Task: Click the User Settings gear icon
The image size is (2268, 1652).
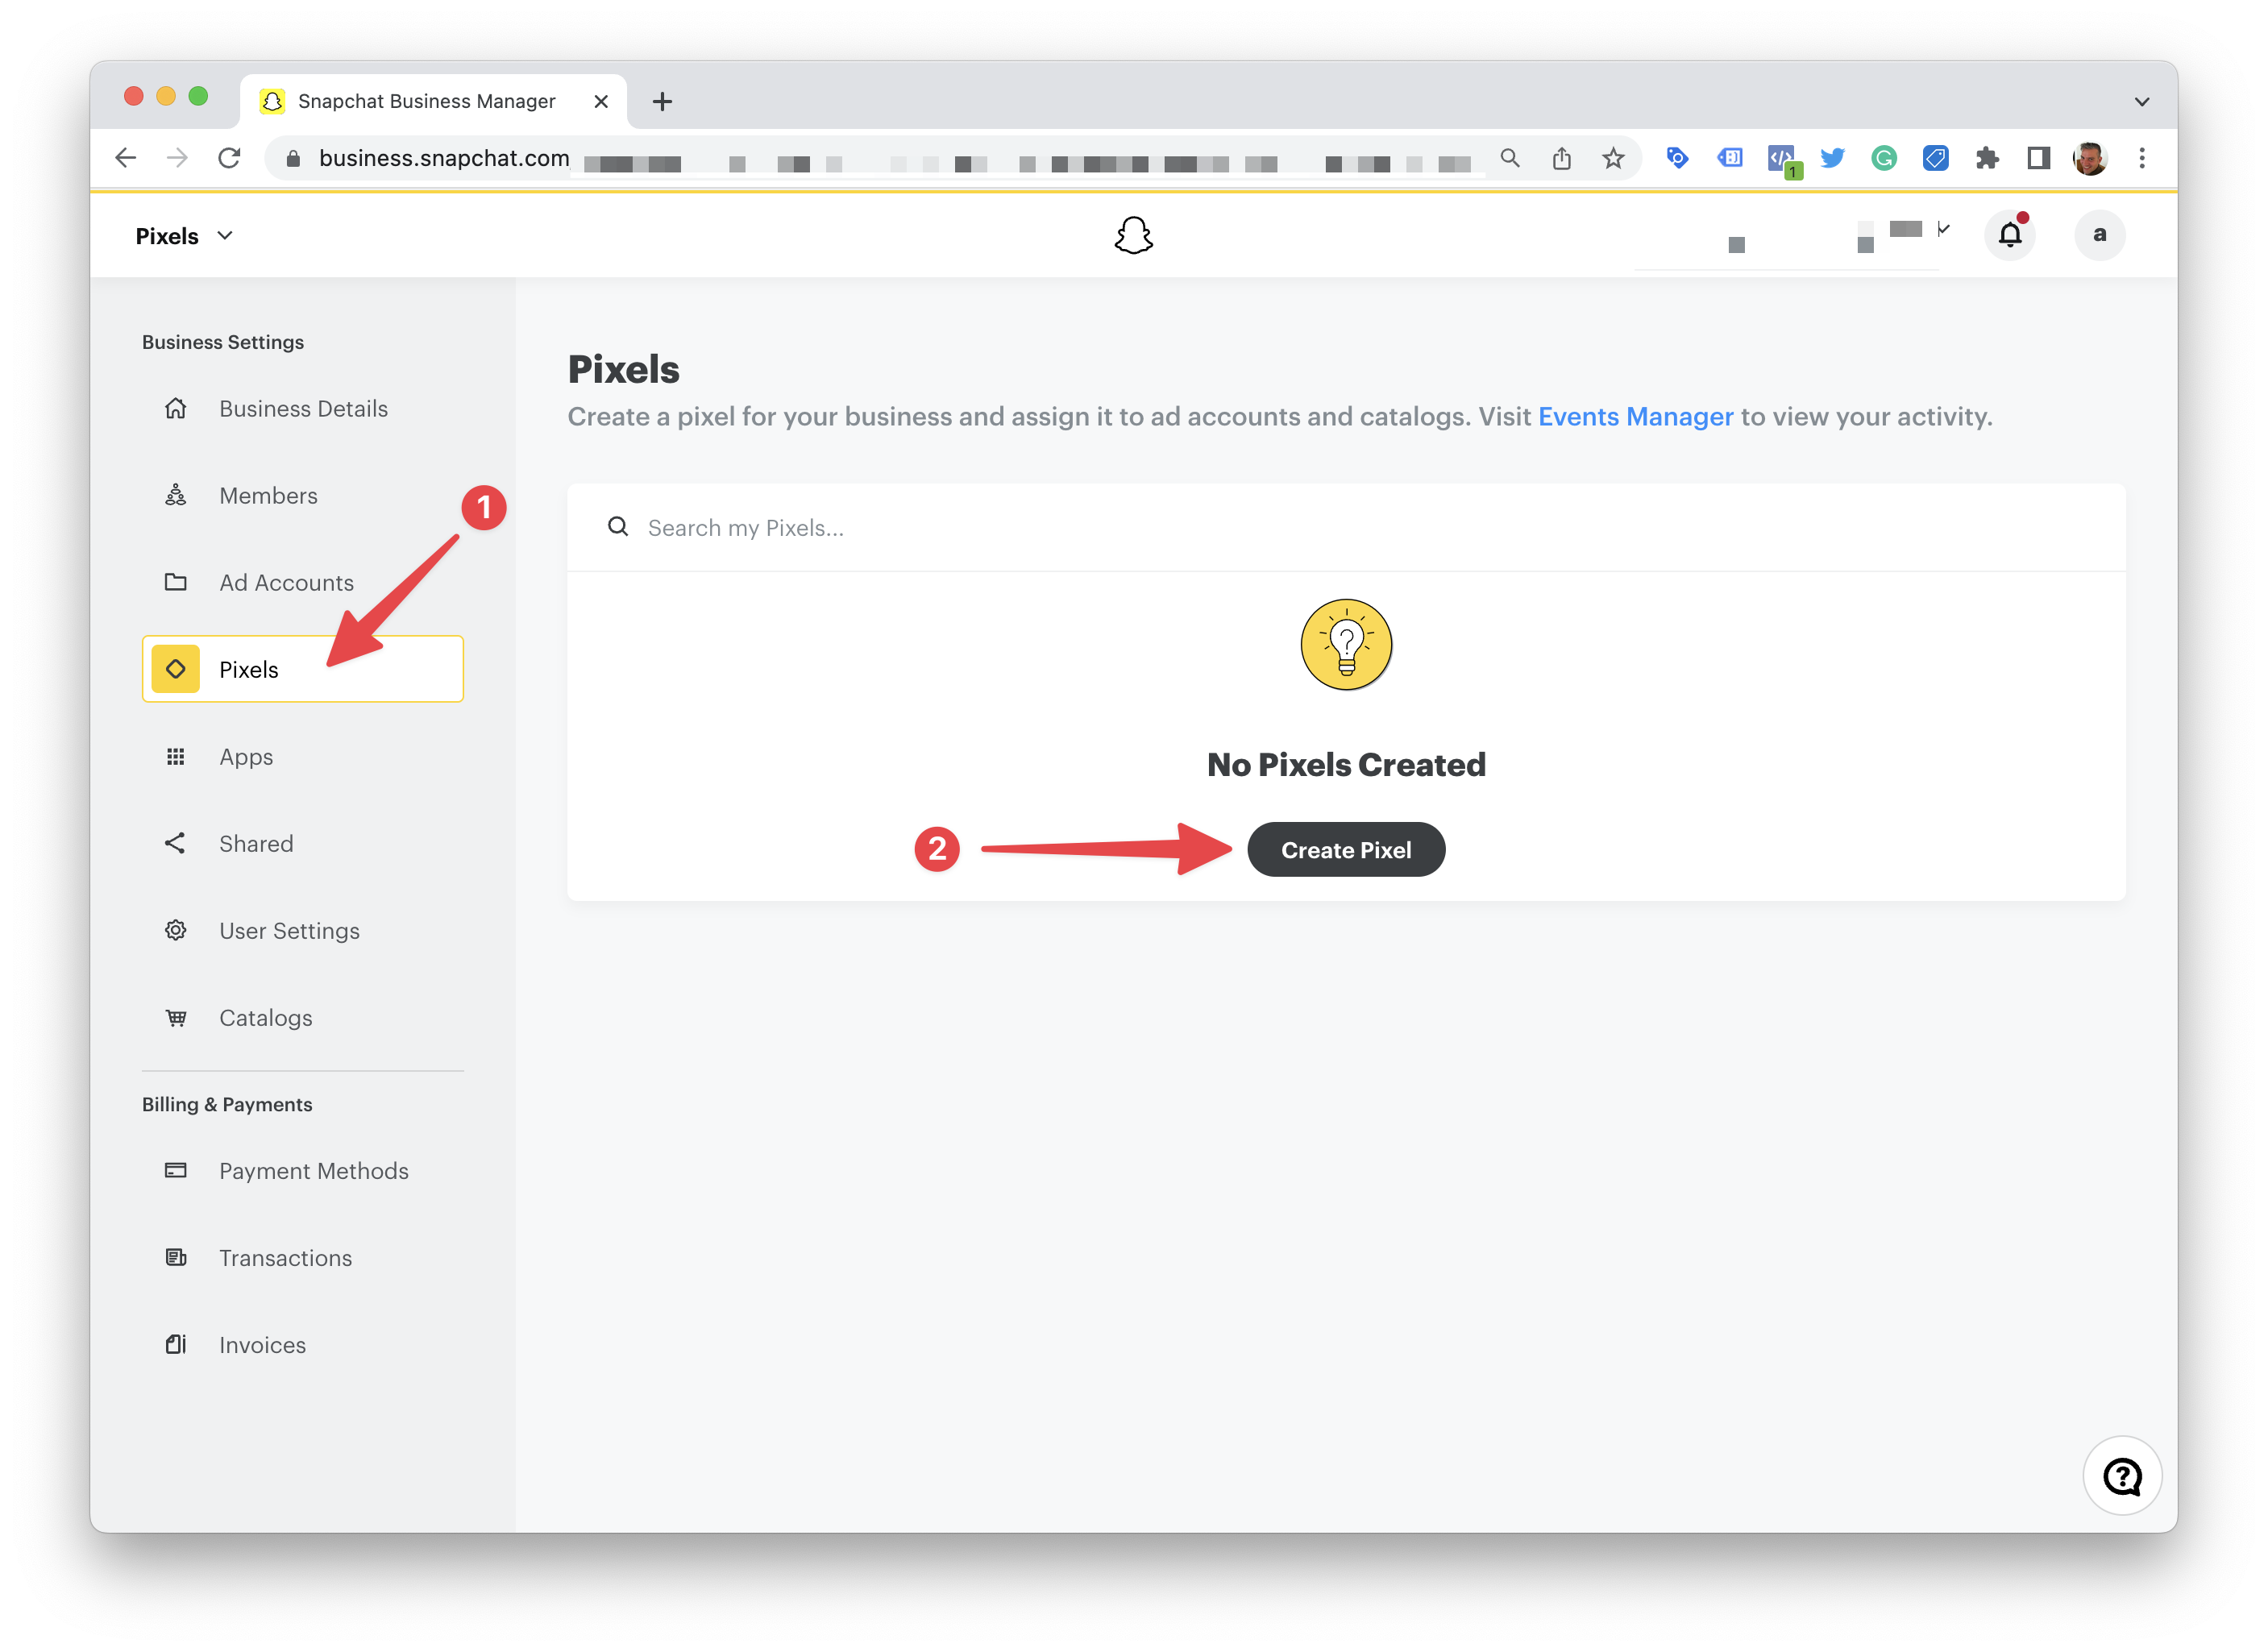Action: pos(174,930)
